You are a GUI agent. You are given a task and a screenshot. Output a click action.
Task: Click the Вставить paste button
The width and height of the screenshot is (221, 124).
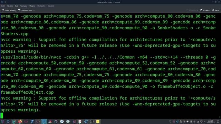tap(205, 10)
